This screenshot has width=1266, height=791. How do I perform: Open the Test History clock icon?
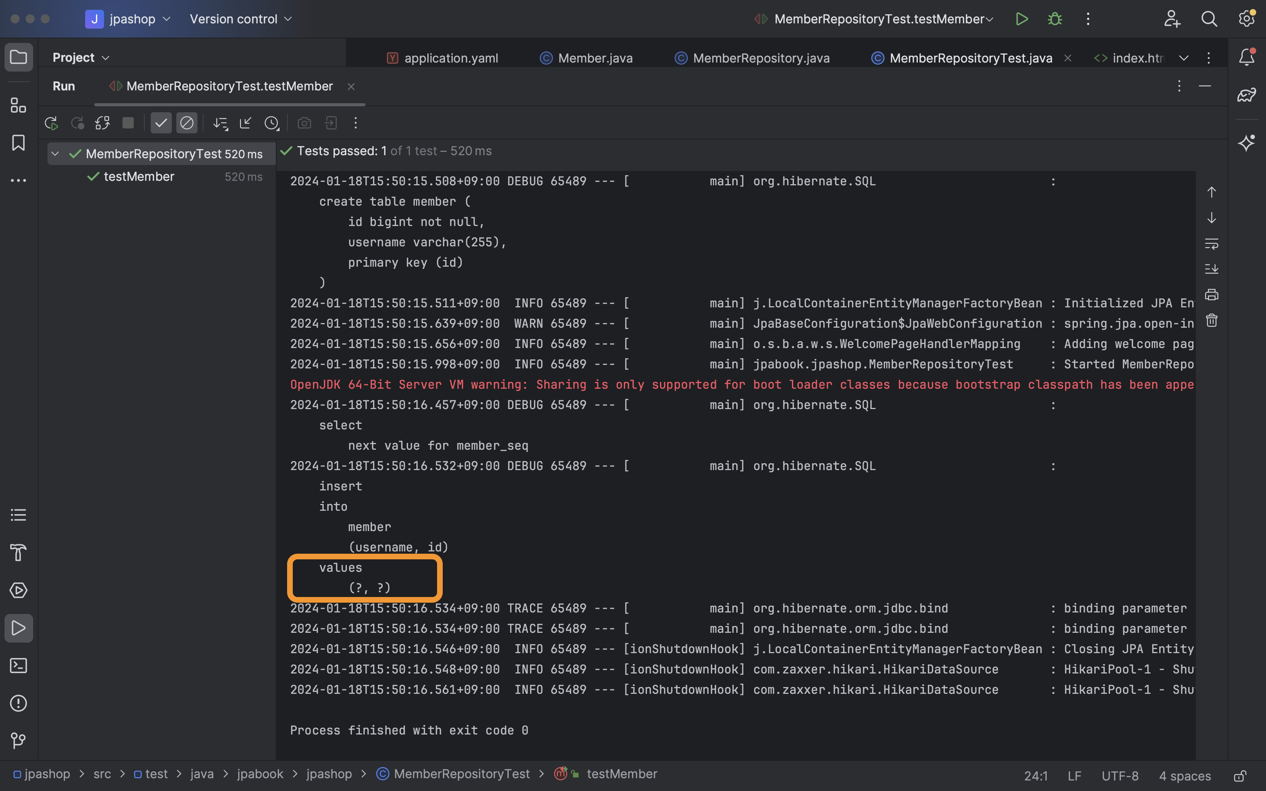point(272,123)
